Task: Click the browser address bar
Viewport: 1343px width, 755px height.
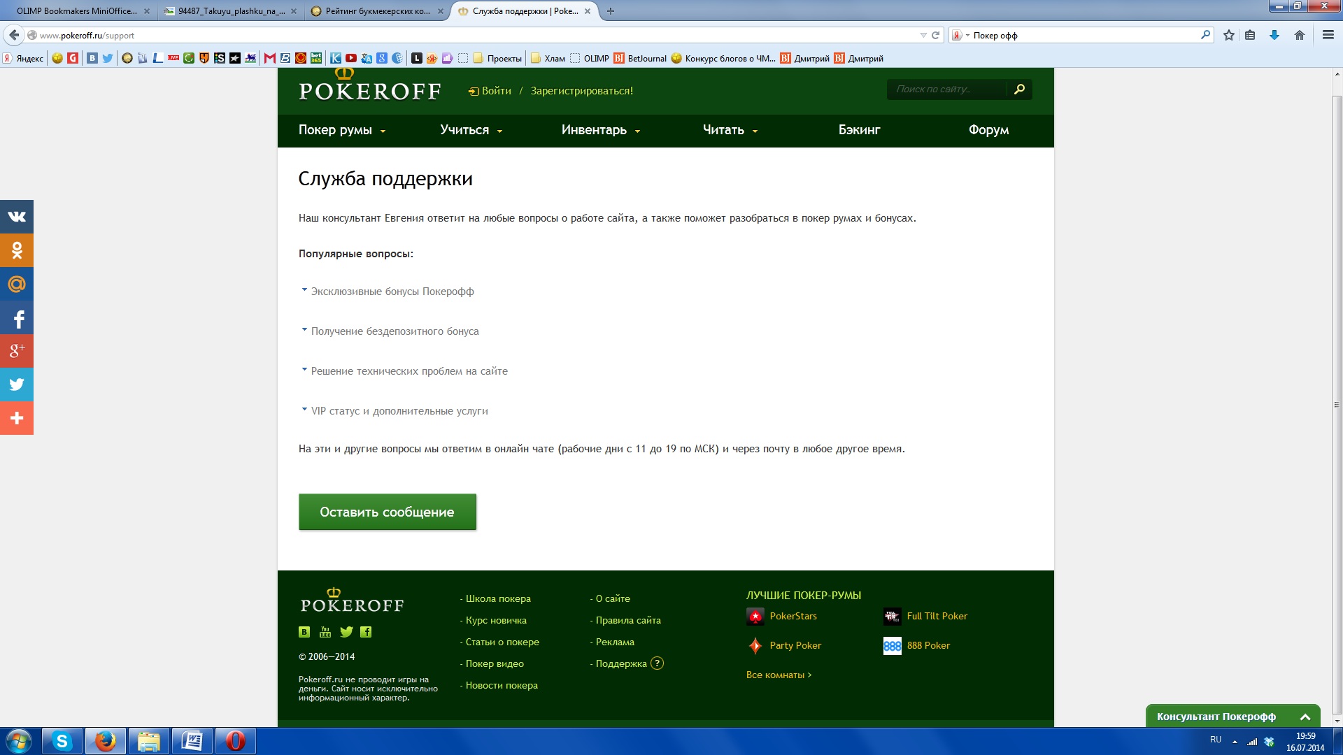Action: pyautogui.click(x=476, y=35)
